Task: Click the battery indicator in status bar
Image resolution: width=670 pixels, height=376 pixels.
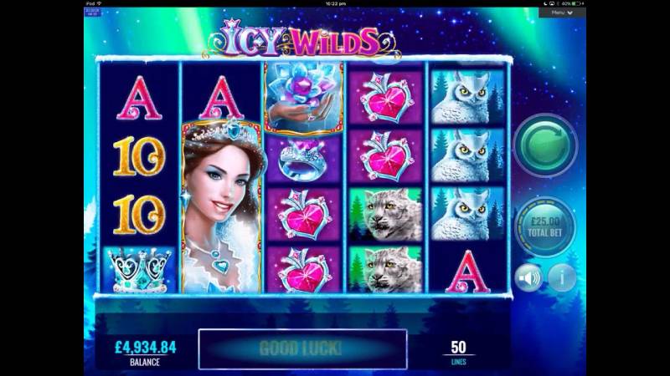Action: pos(575,3)
